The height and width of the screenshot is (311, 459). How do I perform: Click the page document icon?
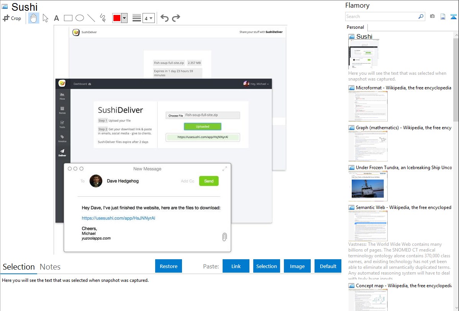point(443,16)
